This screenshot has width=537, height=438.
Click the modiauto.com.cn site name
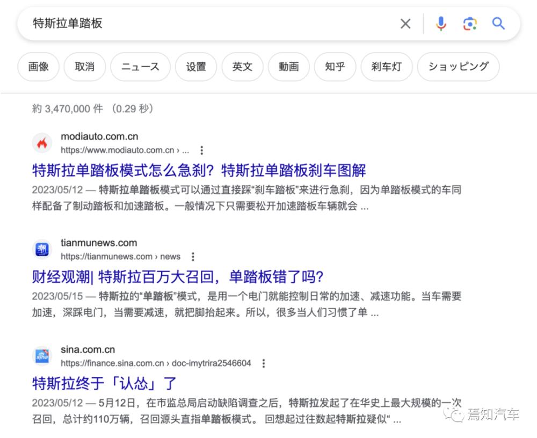99,136
